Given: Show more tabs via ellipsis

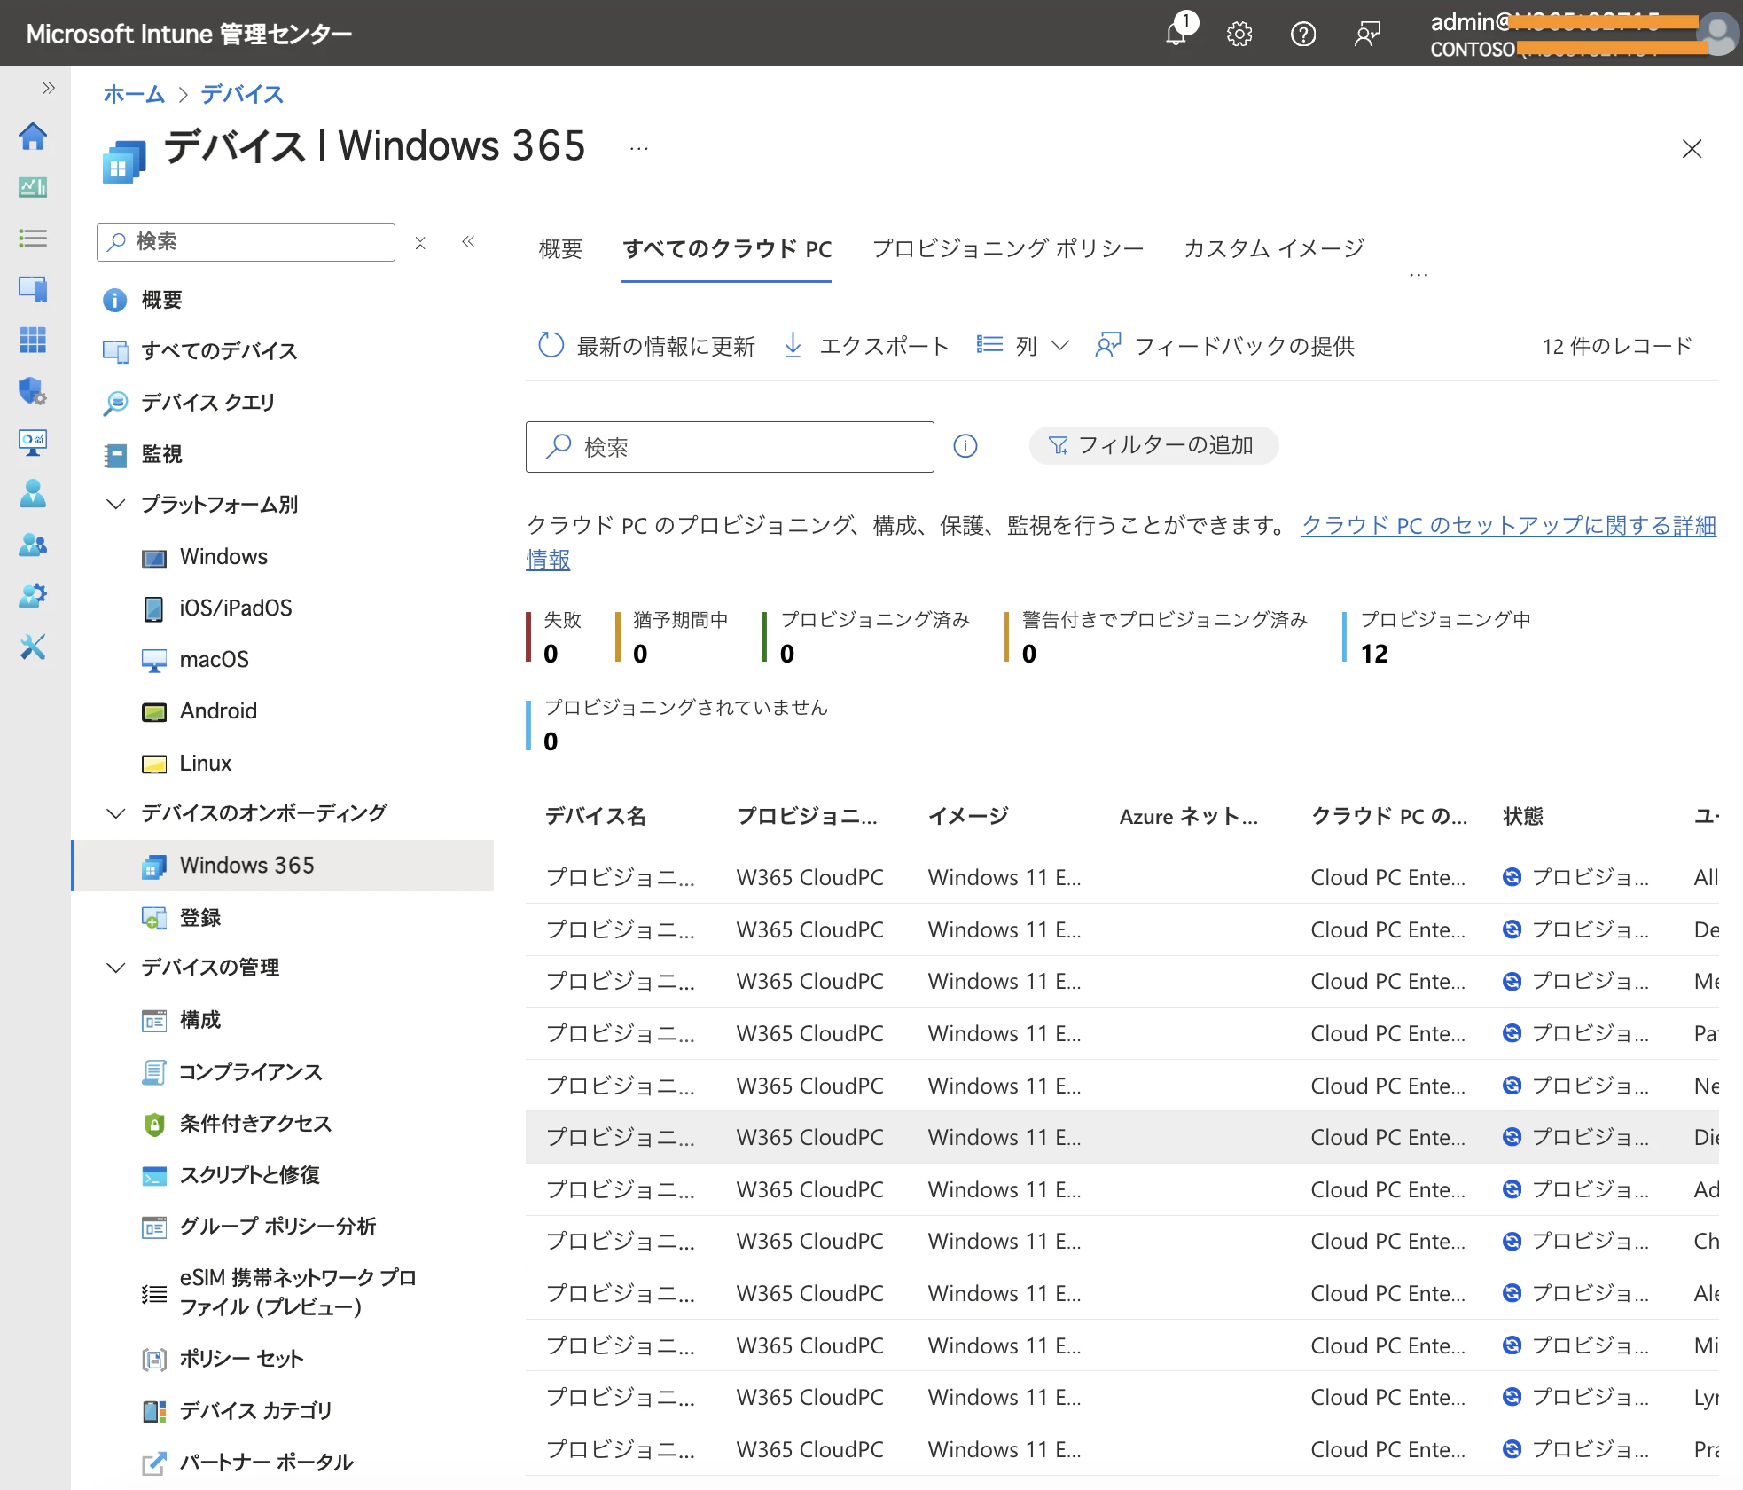Looking at the screenshot, I should [1419, 275].
